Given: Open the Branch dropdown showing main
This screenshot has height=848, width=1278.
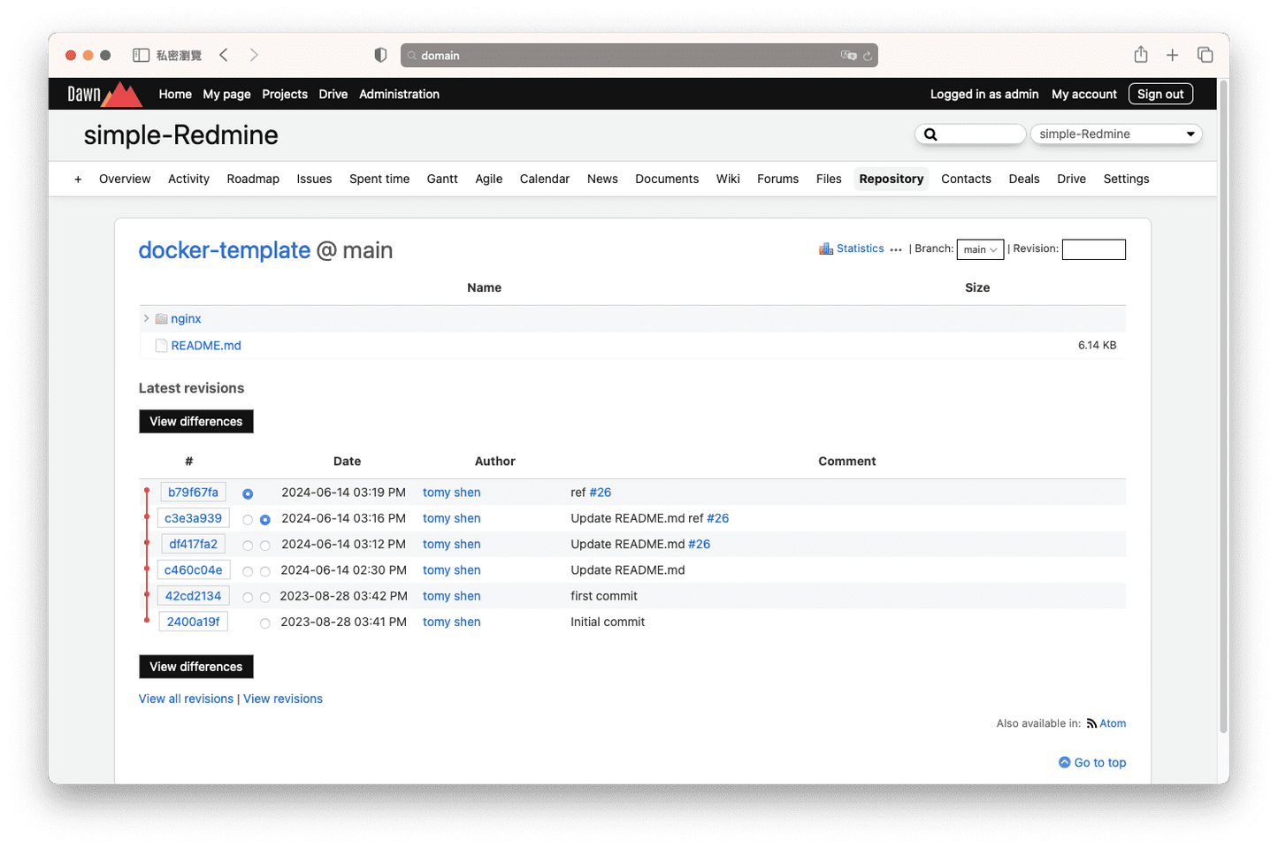Looking at the screenshot, I should pos(979,249).
